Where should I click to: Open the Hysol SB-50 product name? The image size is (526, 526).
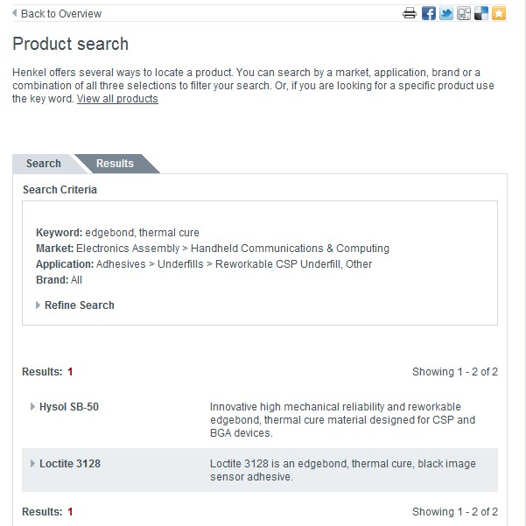(69, 407)
